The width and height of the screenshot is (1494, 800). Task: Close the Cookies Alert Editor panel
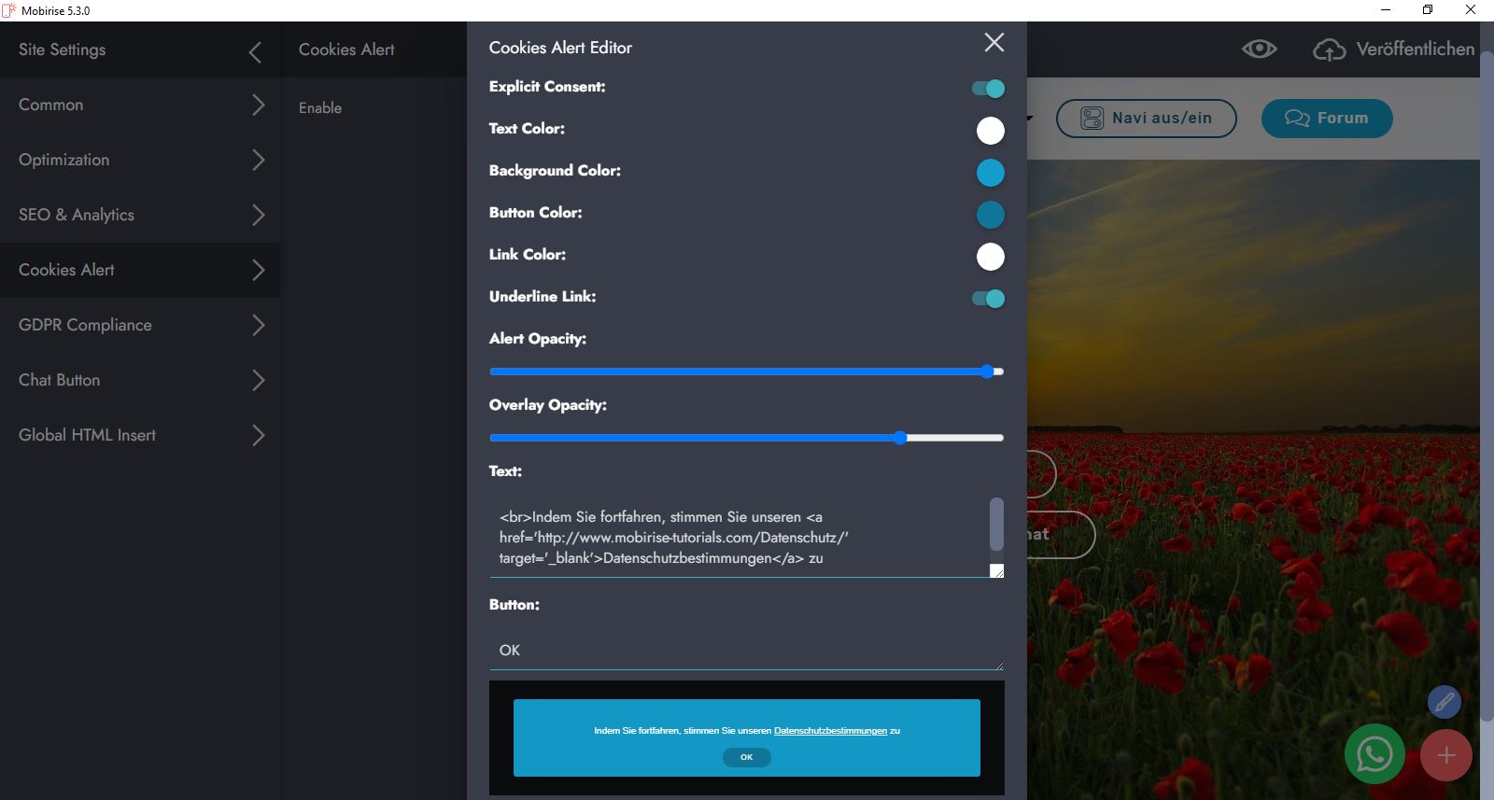tap(994, 43)
